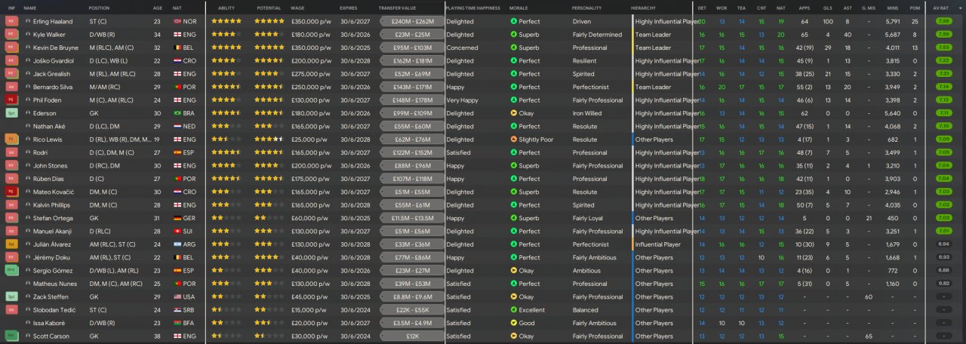
Task: Click the £12K transfer value for Scott Carson
Action: pyautogui.click(x=411, y=336)
